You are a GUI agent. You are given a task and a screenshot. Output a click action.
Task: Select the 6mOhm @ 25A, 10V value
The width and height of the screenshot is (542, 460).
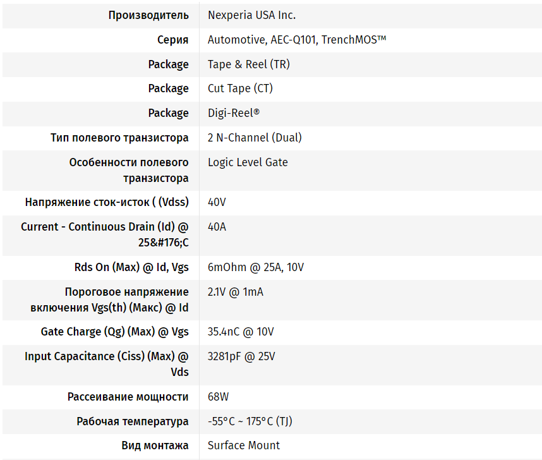[256, 267]
